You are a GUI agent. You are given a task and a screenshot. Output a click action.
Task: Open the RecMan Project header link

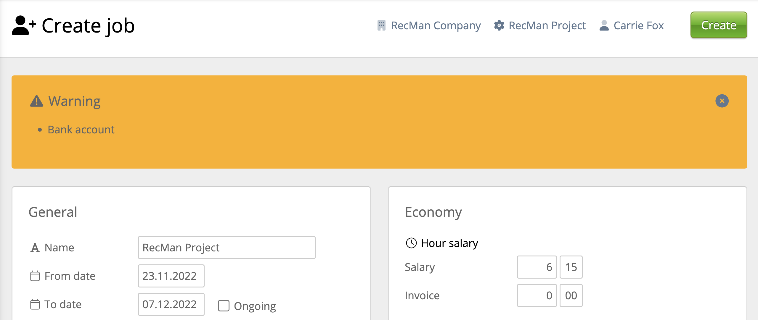coord(547,25)
